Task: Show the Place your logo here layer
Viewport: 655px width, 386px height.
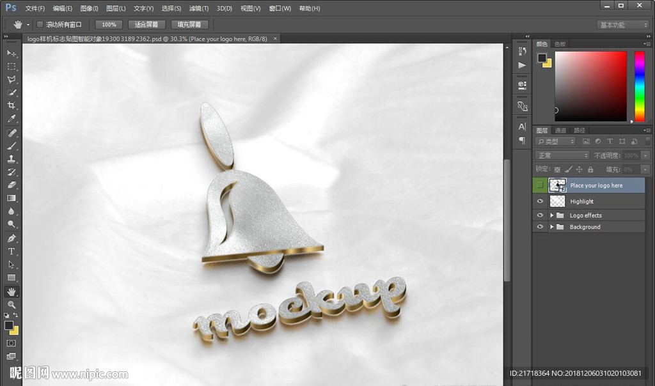Action: tap(541, 185)
